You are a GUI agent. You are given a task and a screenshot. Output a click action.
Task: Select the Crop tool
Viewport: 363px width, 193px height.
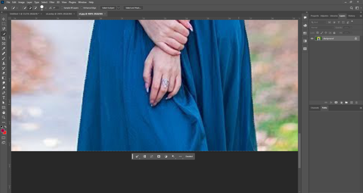coord(4,39)
